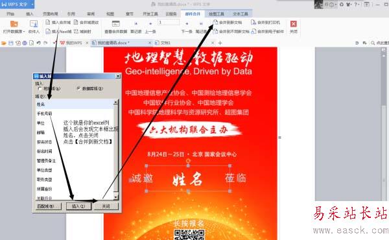
Task: Switch to 插入 (Insert) ribbon tab
Action: pyautogui.click(x=30, y=14)
